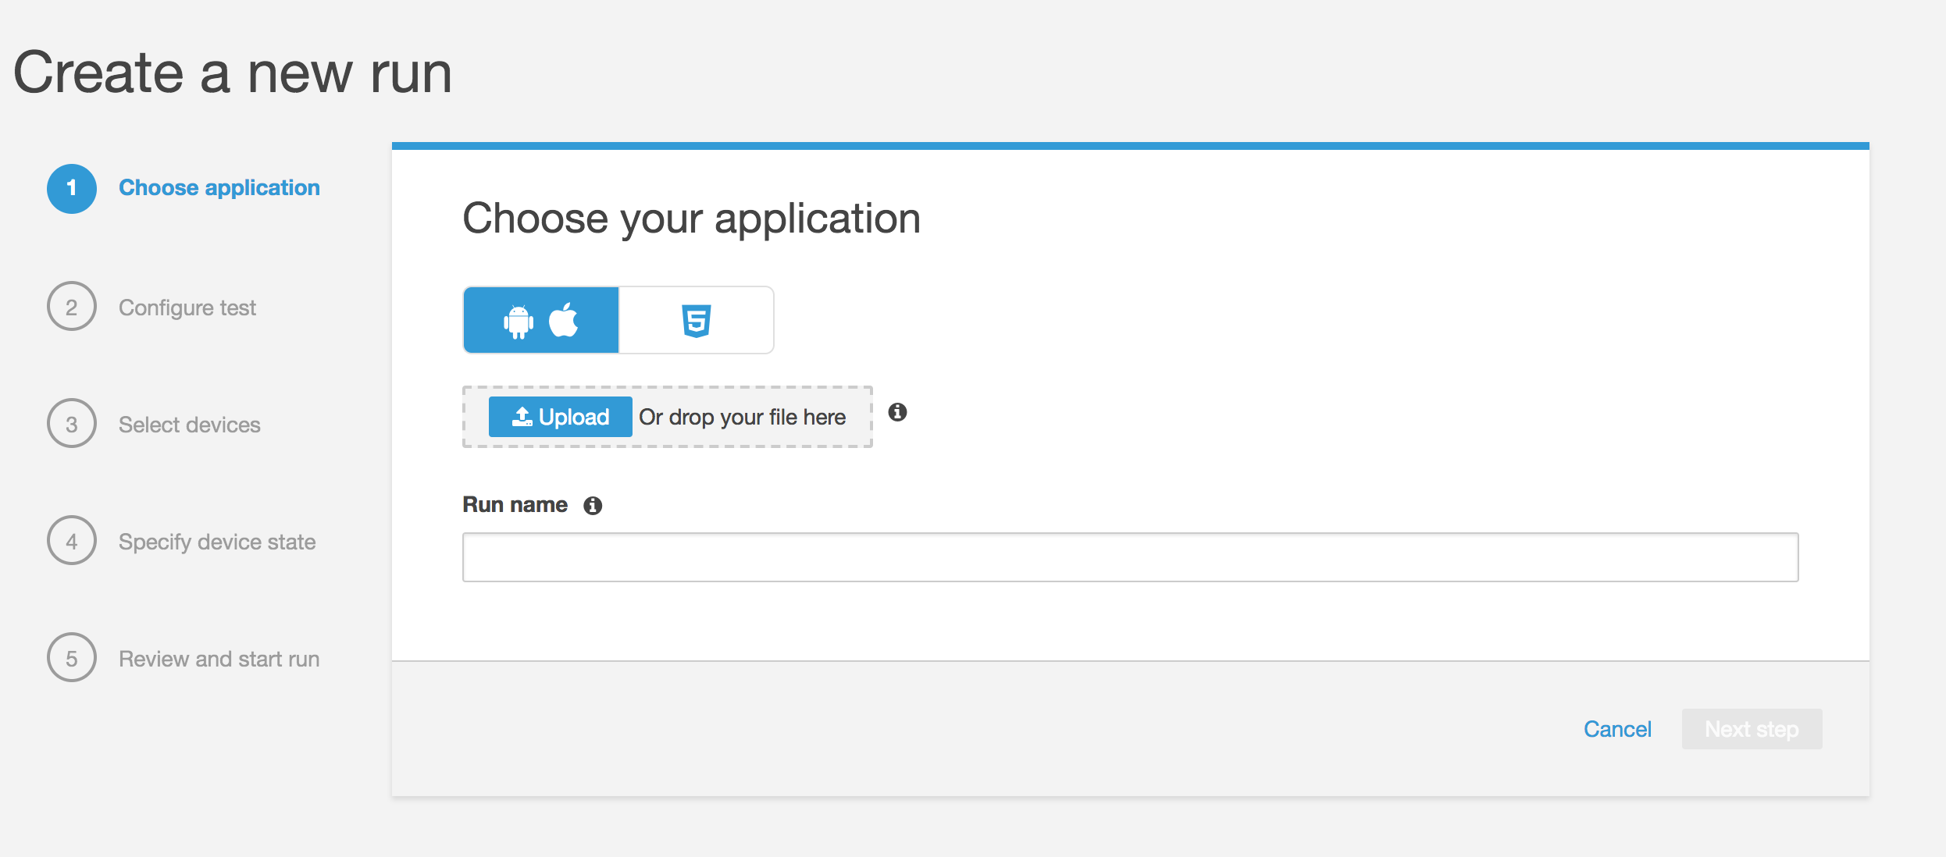This screenshot has height=857, width=1946.
Task: Click the step 1 circle icon
Action: coord(72,189)
